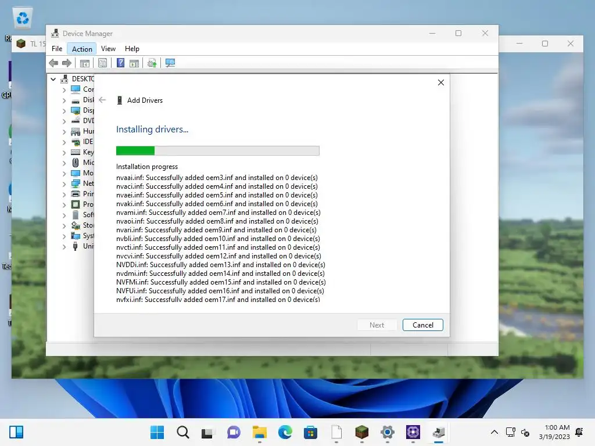The width and height of the screenshot is (595, 446).
Task: Click the Properties toolbar icon
Action: [x=102, y=63]
